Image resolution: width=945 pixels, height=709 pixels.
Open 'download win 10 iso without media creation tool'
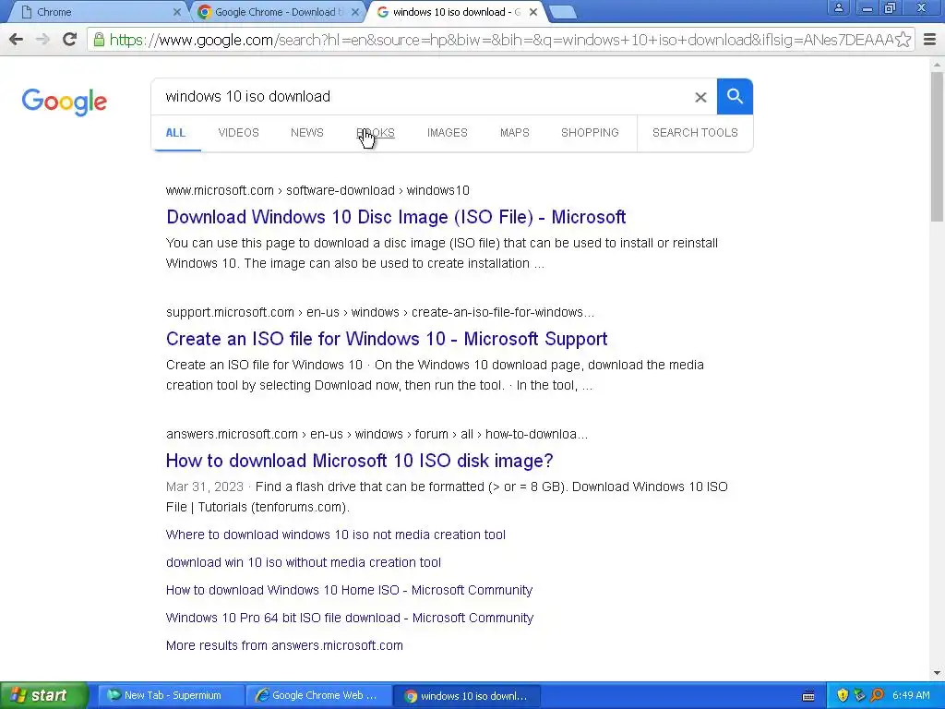304,562
